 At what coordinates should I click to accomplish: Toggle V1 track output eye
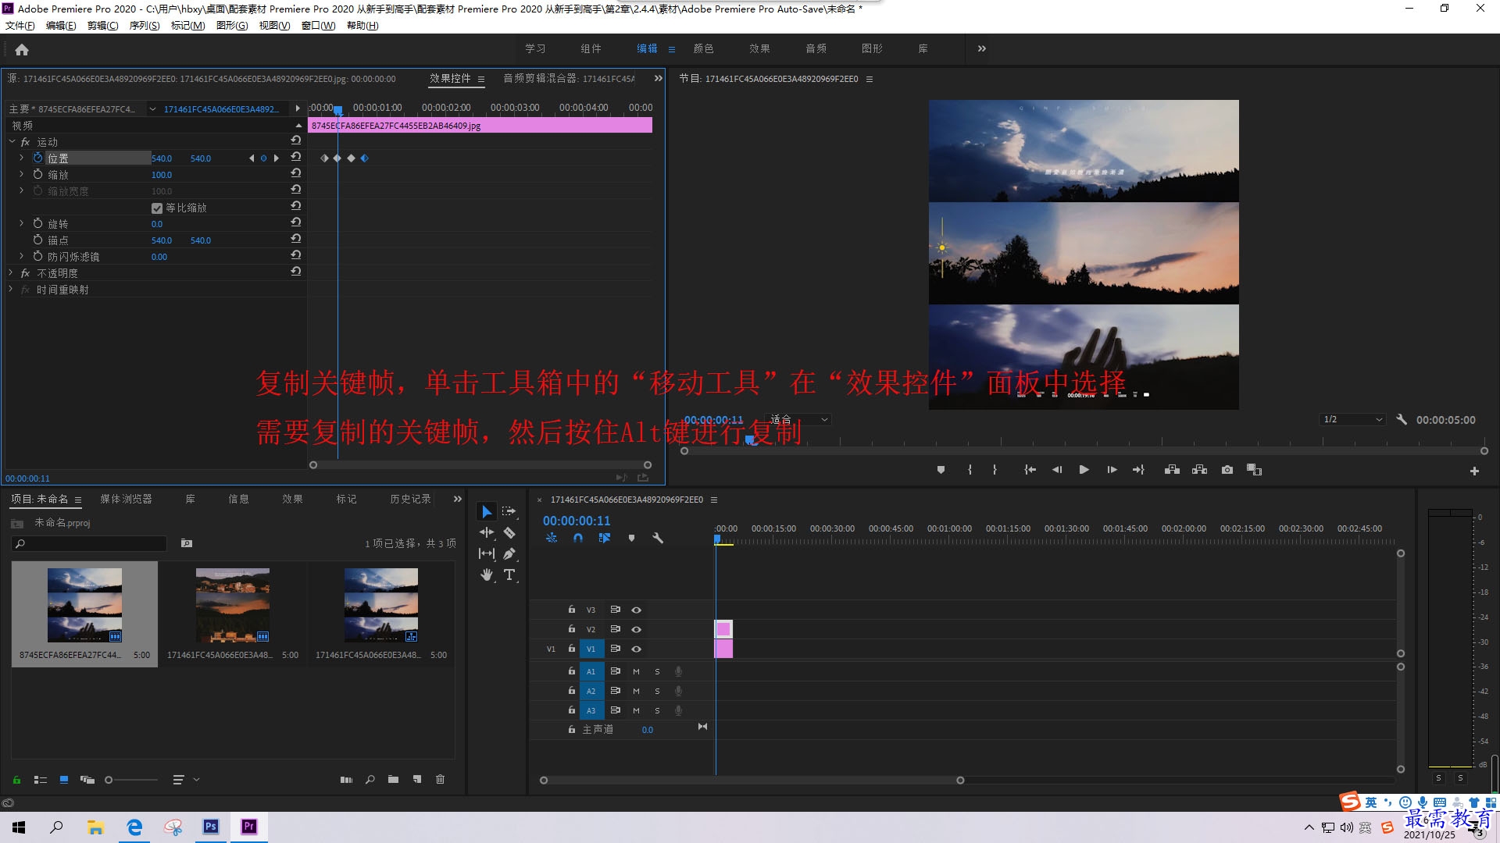636,649
